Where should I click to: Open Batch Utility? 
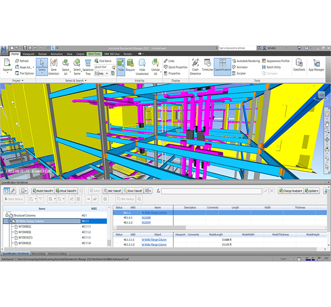tap(271, 67)
